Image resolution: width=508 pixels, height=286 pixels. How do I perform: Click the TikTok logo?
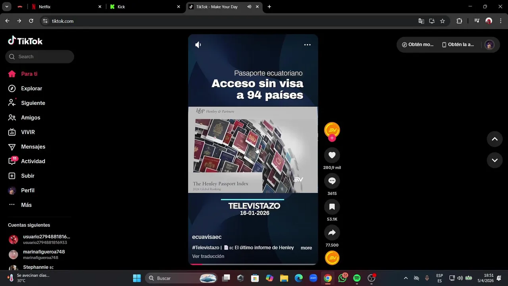point(25,41)
